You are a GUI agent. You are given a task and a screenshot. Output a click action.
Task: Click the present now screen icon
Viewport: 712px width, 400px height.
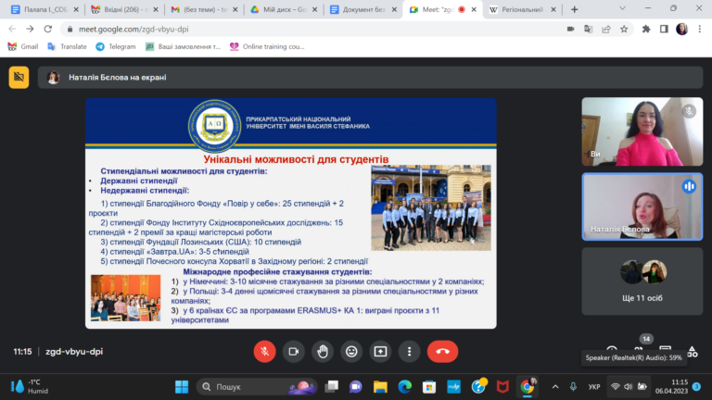coord(380,352)
